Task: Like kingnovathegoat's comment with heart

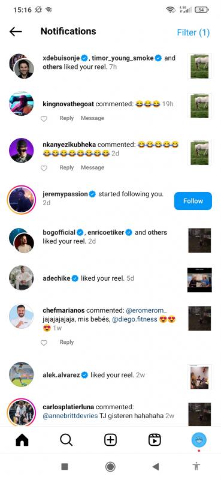Action: [x=44, y=118]
